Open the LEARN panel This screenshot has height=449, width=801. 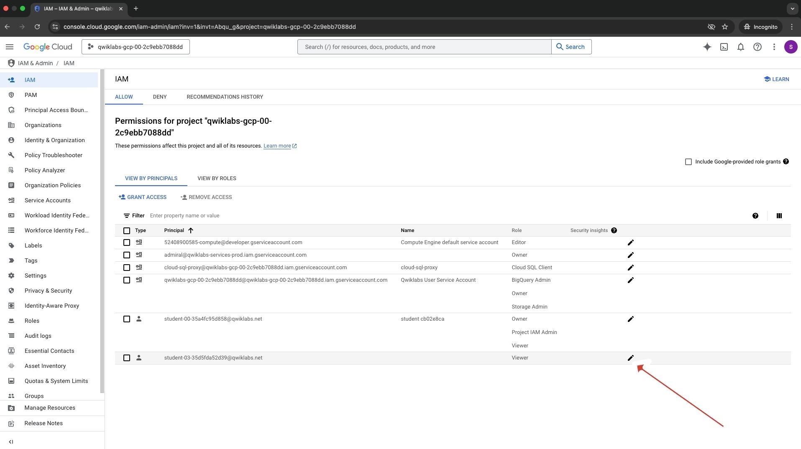[x=776, y=79]
